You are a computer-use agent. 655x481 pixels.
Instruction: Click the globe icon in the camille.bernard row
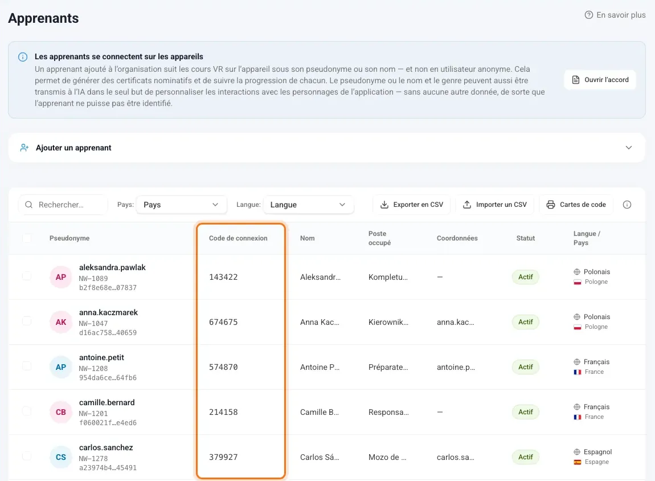point(577,407)
